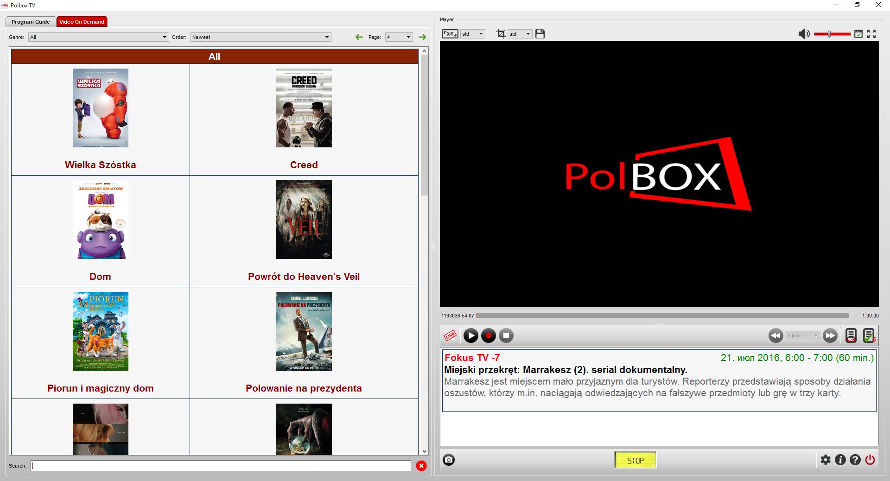Fast forward with the double-right arrow button
This screenshot has height=481, width=890.
[830, 335]
